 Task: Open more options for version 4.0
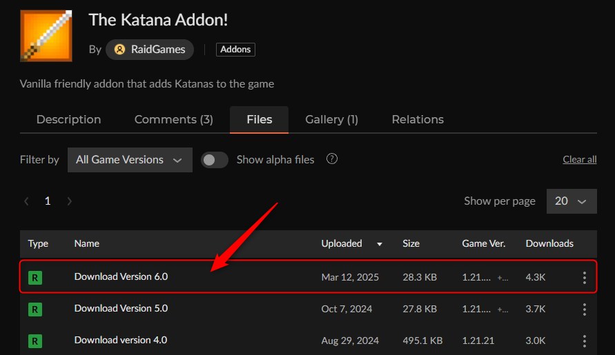pyautogui.click(x=585, y=341)
